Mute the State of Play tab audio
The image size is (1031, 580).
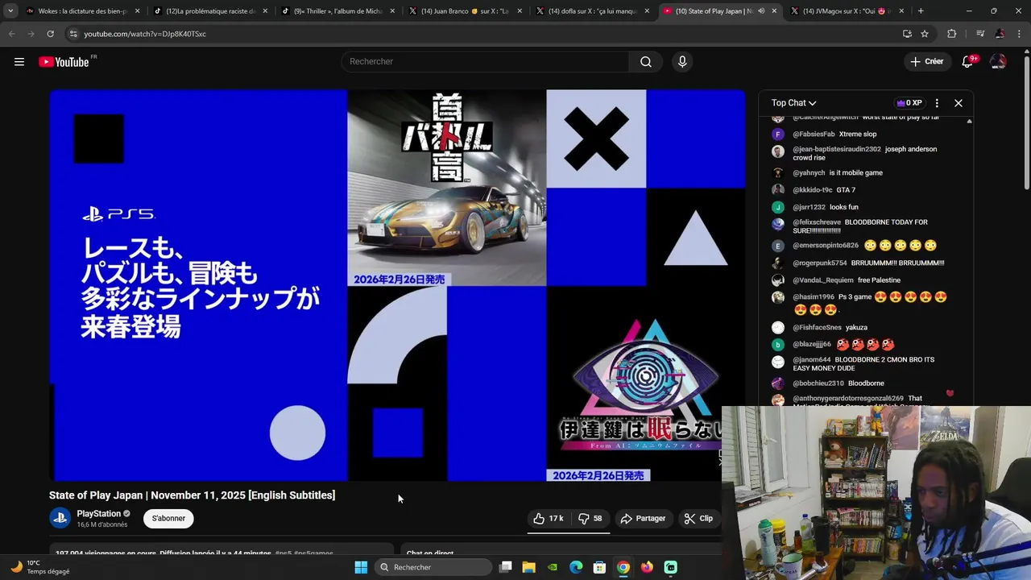pos(761,11)
